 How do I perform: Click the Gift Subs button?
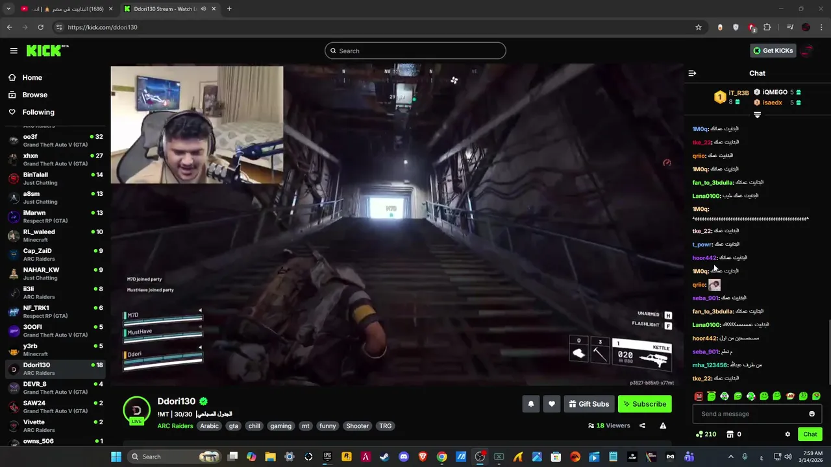pos(589,404)
